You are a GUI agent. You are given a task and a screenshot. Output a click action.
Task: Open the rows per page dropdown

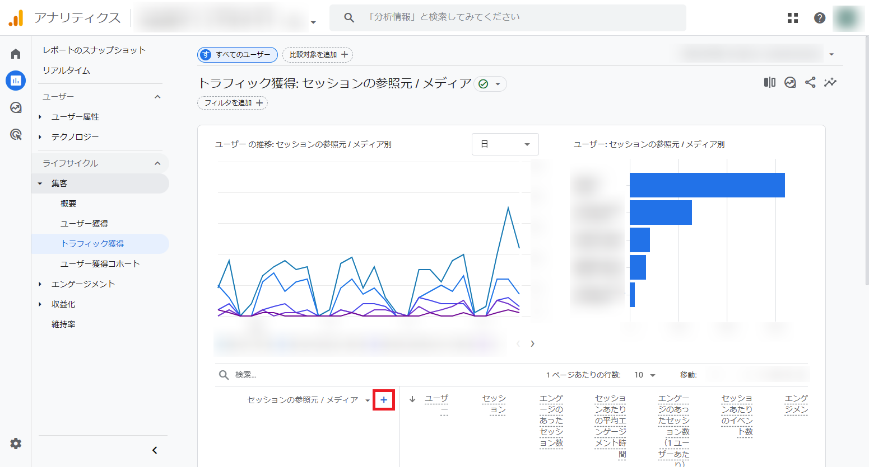point(645,375)
